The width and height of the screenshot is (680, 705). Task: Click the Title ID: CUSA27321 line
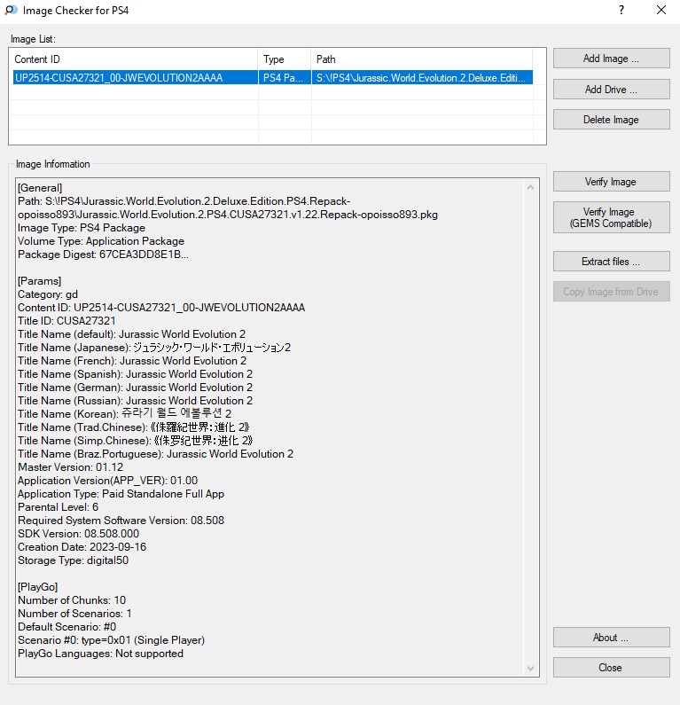[x=66, y=321]
